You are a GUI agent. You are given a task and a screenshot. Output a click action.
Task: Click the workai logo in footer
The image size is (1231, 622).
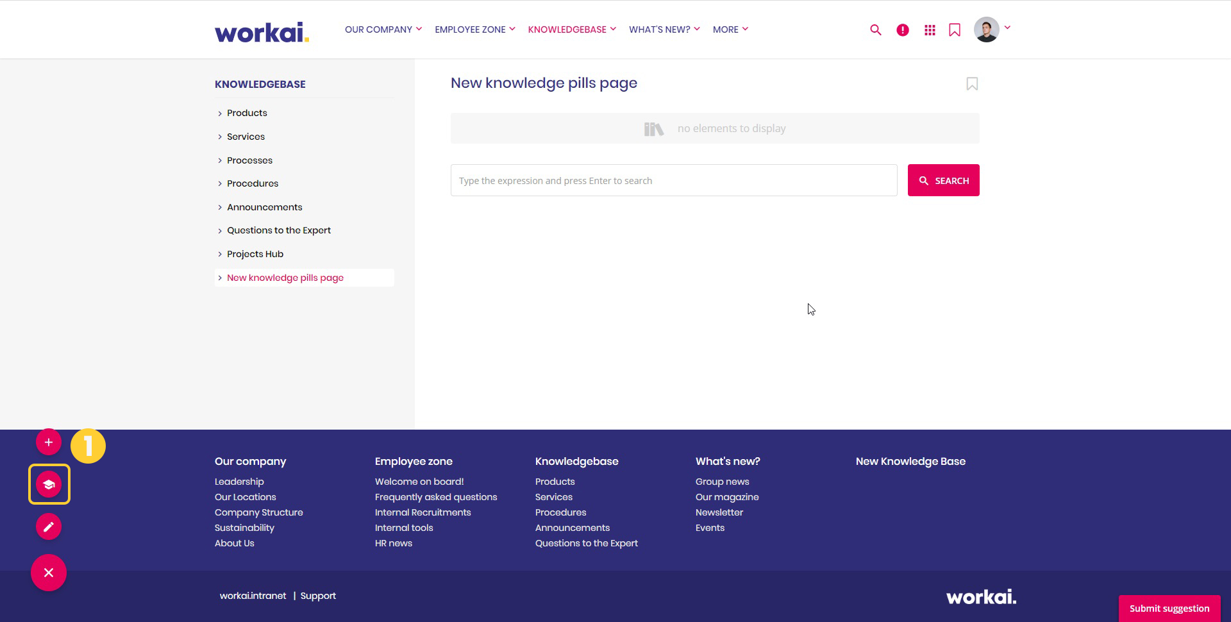tap(981, 597)
